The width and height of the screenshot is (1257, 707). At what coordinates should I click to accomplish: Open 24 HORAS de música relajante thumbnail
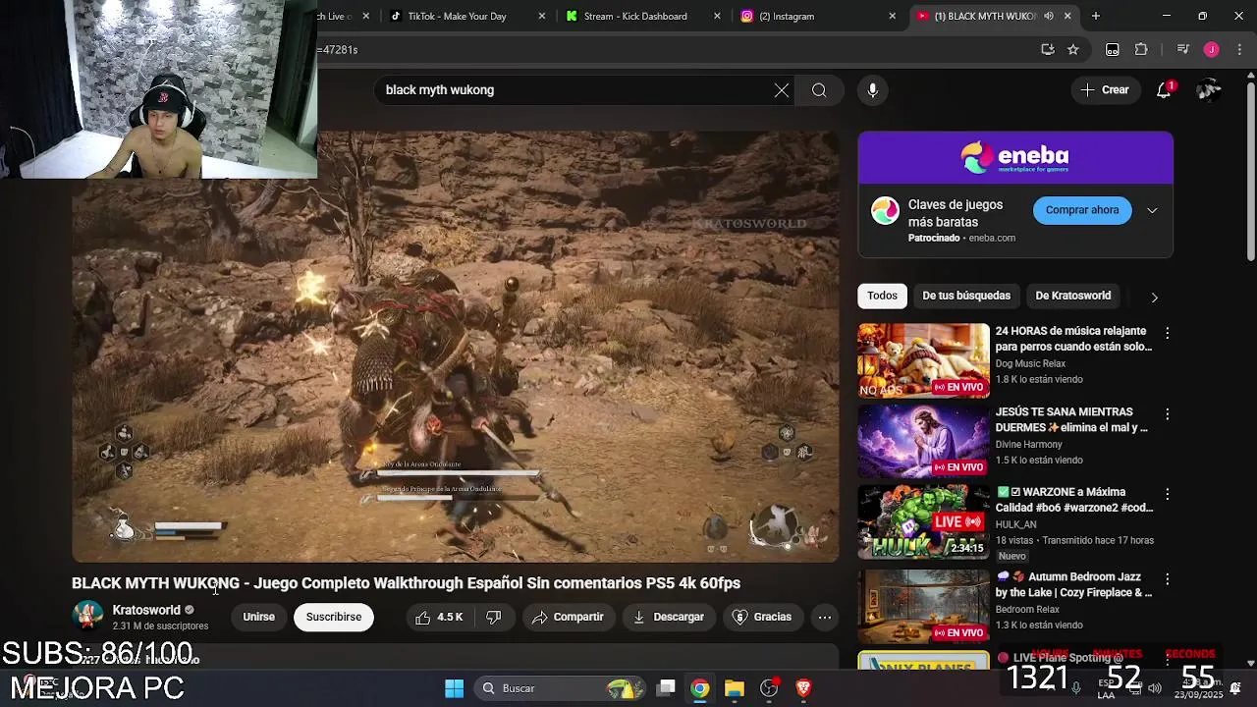pos(924,360)
